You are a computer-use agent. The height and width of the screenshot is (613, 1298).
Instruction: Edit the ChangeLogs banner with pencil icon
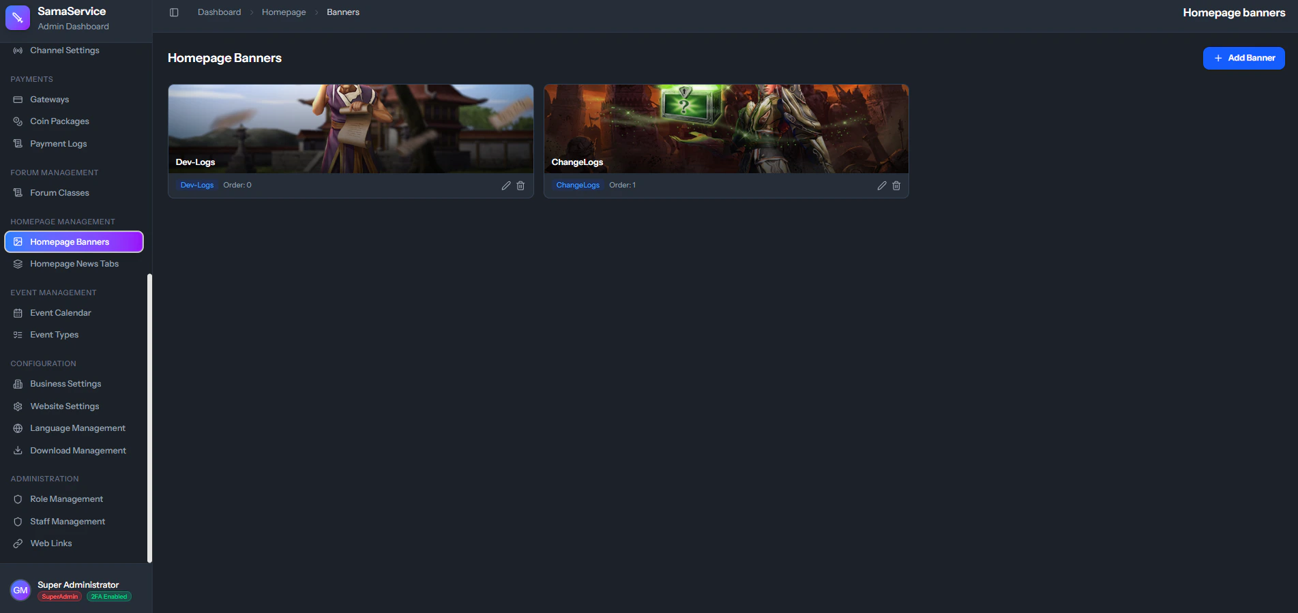[882, 185]
